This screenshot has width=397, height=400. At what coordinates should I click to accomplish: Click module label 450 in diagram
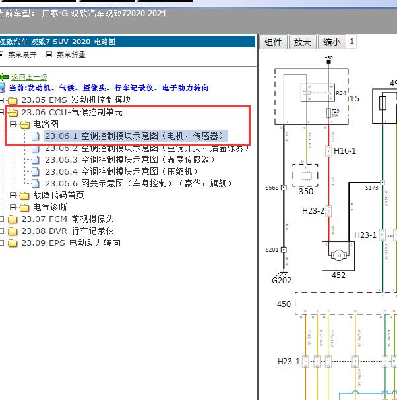click(x=284, y=304)
